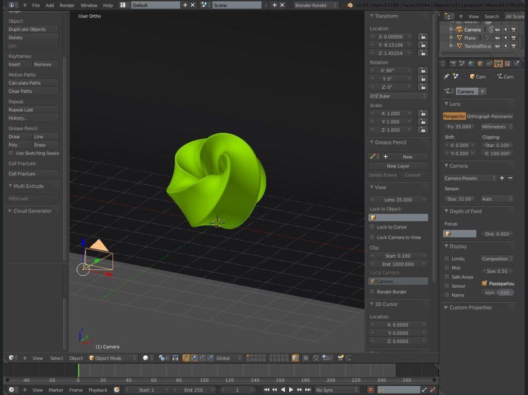Image resolution: width=528 pixels, height=395 pixels.
Task: Open the Render menu in top bar
Action: click(x=67, y=5)
